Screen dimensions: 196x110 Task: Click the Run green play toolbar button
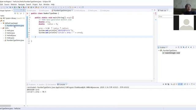pyautogui.click(x=15, y=7)
